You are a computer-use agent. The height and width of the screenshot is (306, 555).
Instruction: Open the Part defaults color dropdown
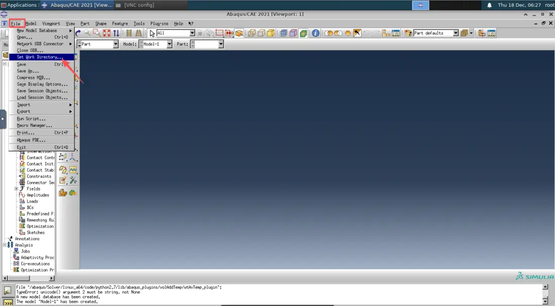point(455,33)
